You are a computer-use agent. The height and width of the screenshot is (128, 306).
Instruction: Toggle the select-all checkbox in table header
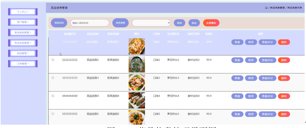(53, 34)
